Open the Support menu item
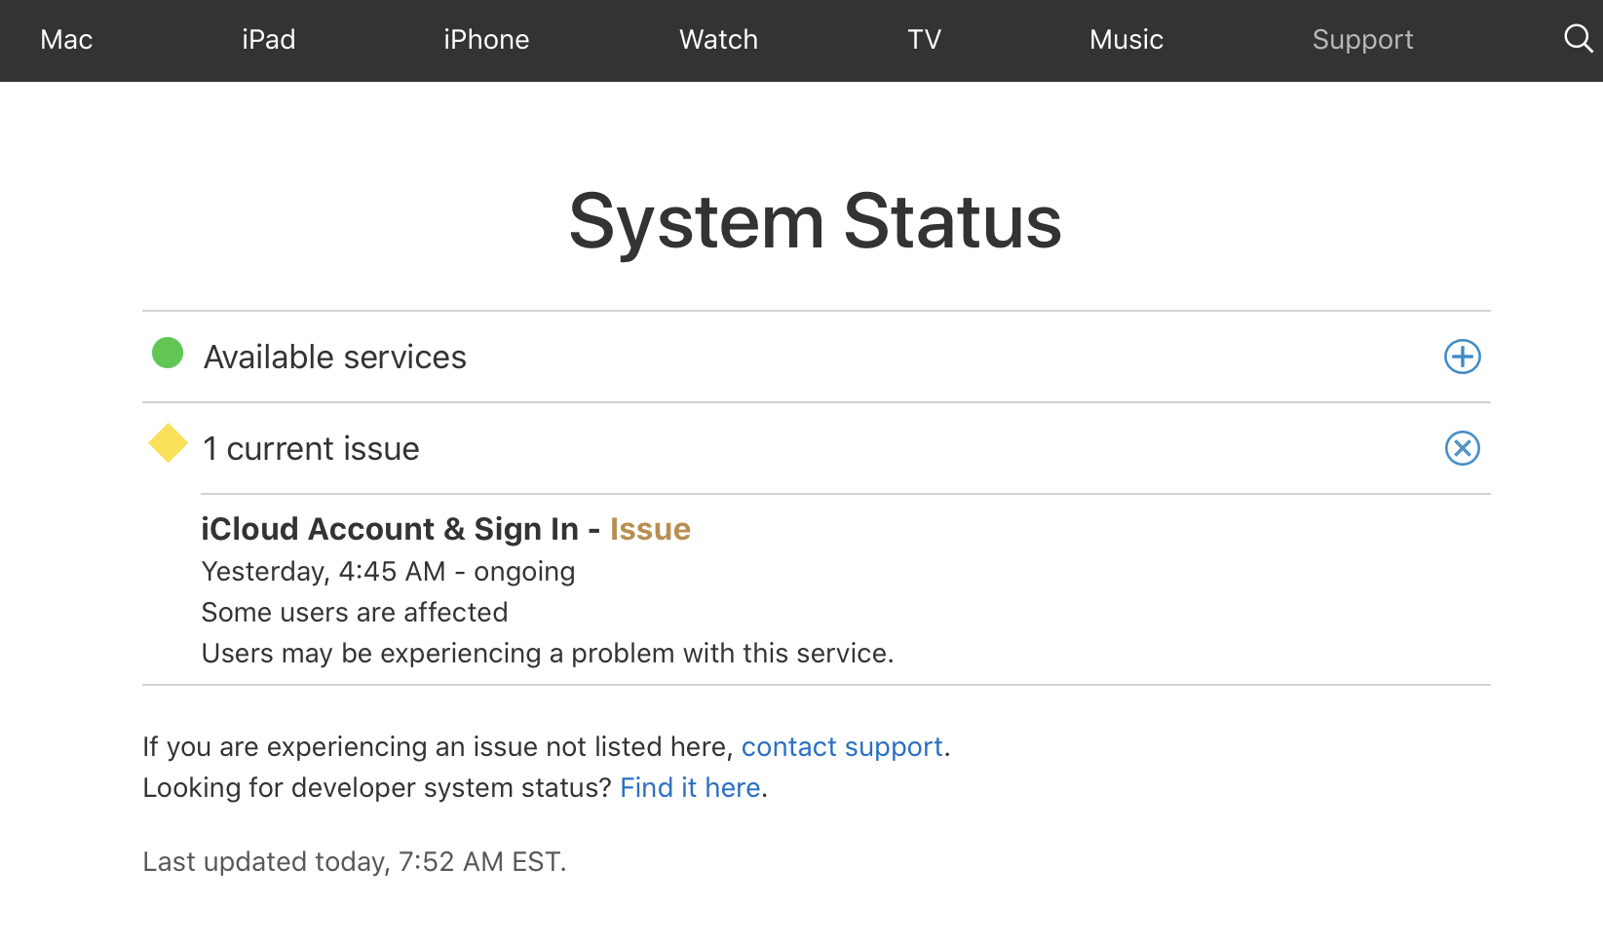This screenshot has height=942, width=1603. (1362, 40)
